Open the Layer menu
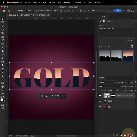This screenshot has width=137, height=137. point(52,2)
